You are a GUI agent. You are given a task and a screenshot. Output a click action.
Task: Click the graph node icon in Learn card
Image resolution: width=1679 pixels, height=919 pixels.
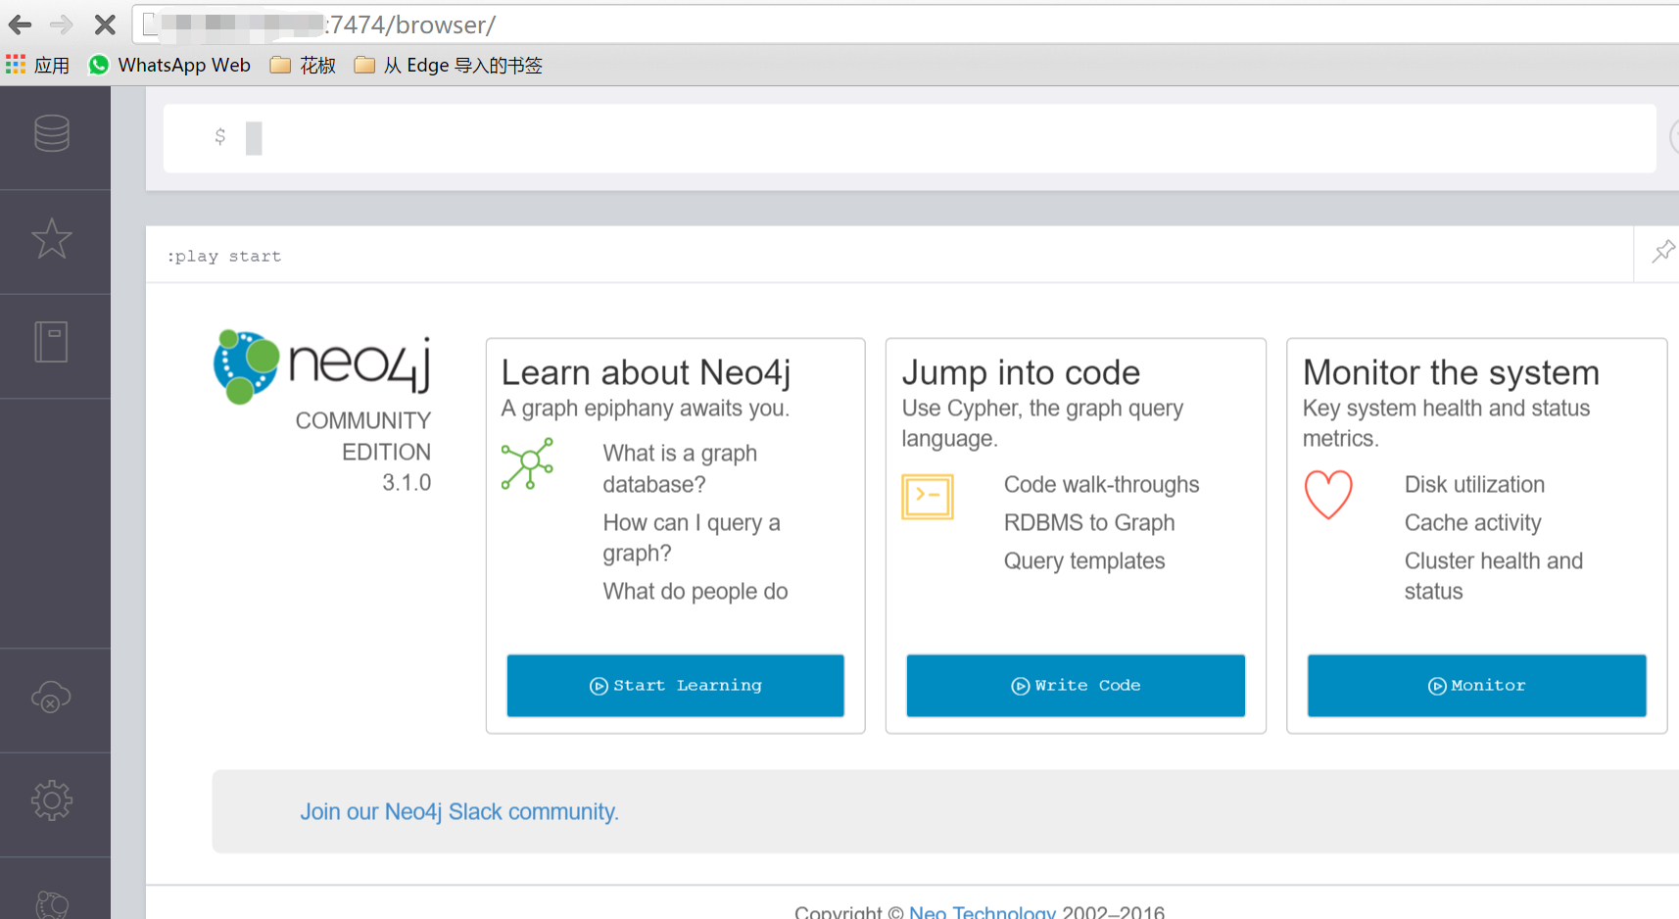[x=527, y=463]
